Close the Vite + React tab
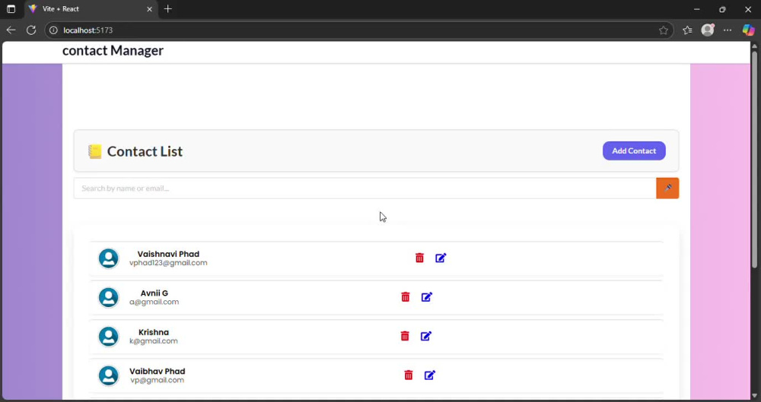The image size is (761, 402). point(149,8)
